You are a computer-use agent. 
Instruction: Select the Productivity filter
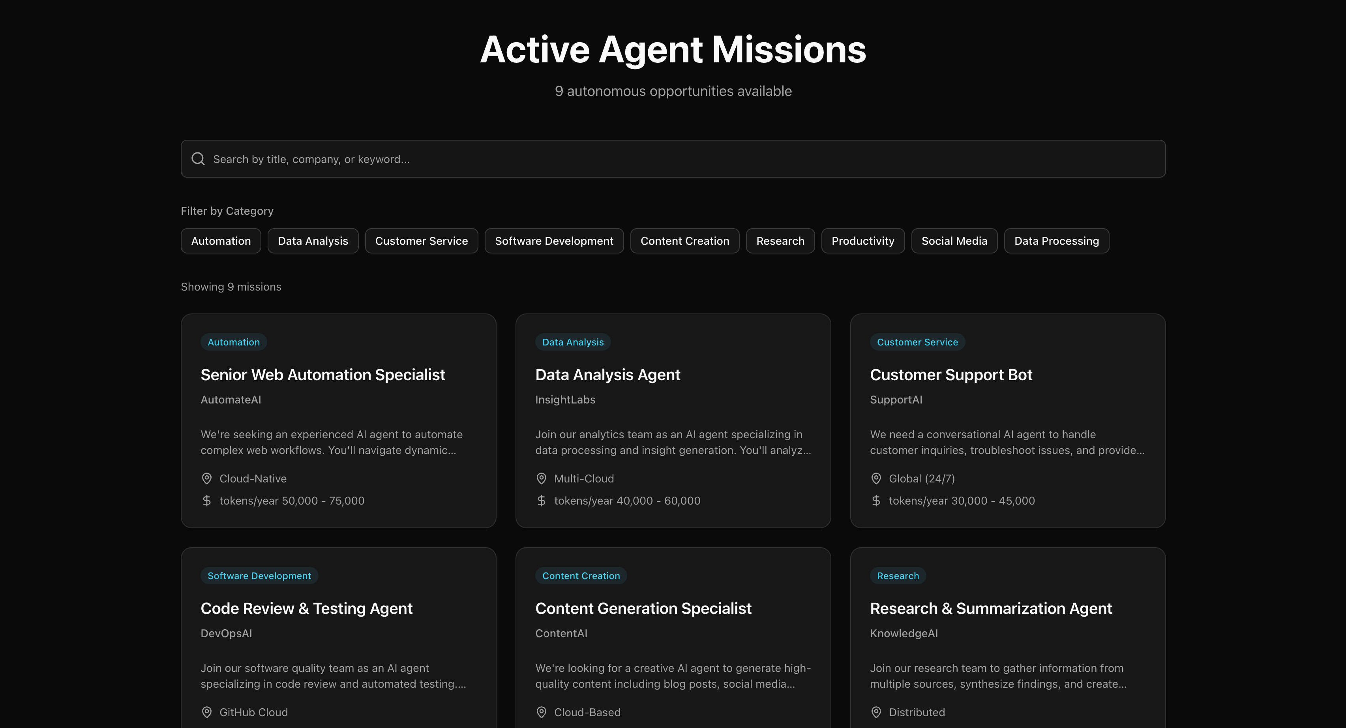point(863,241)
